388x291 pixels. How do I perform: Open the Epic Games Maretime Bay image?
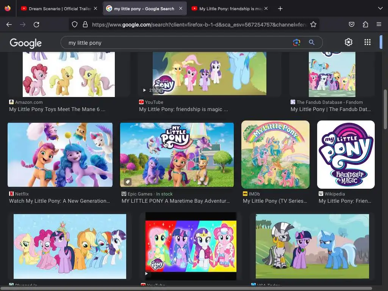point(177,155)
